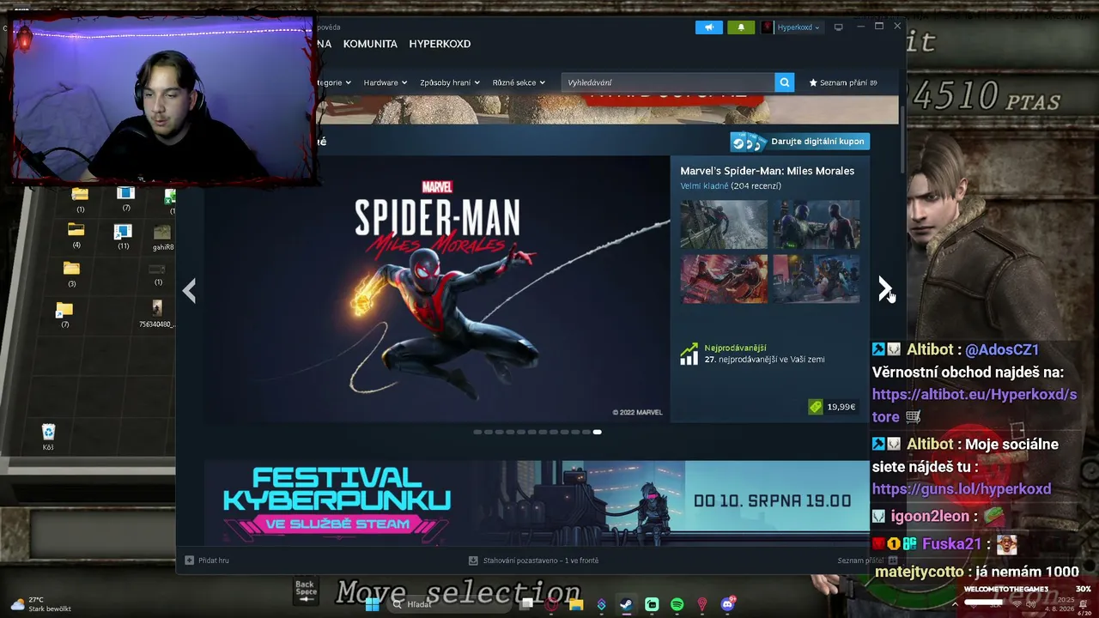Open Festival Kyberpunku banner

click(537, 502)
